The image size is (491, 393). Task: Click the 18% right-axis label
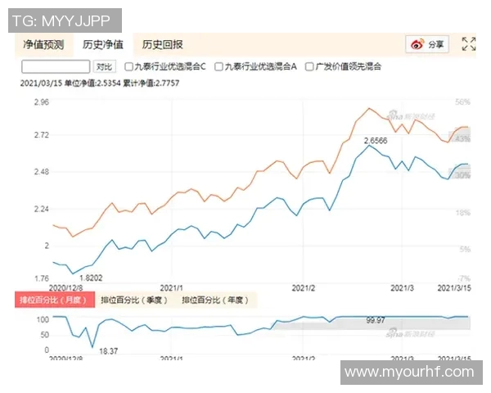pyautogui.click(x=463, y=213)
